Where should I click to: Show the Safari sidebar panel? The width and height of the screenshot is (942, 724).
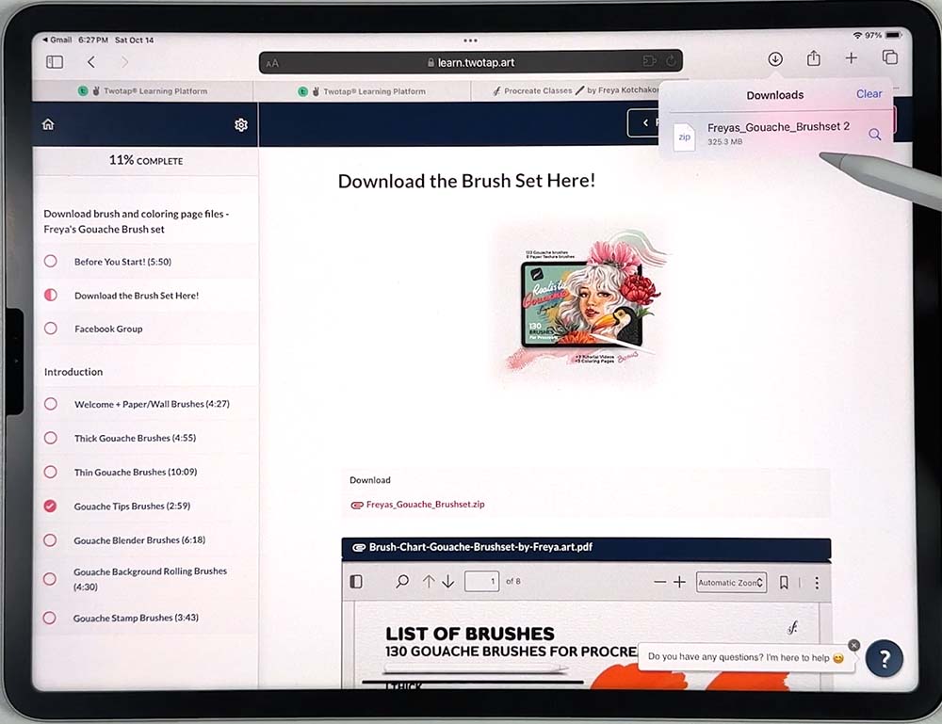(55, 61)
